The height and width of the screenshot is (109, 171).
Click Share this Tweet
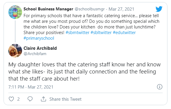(66, 99)
